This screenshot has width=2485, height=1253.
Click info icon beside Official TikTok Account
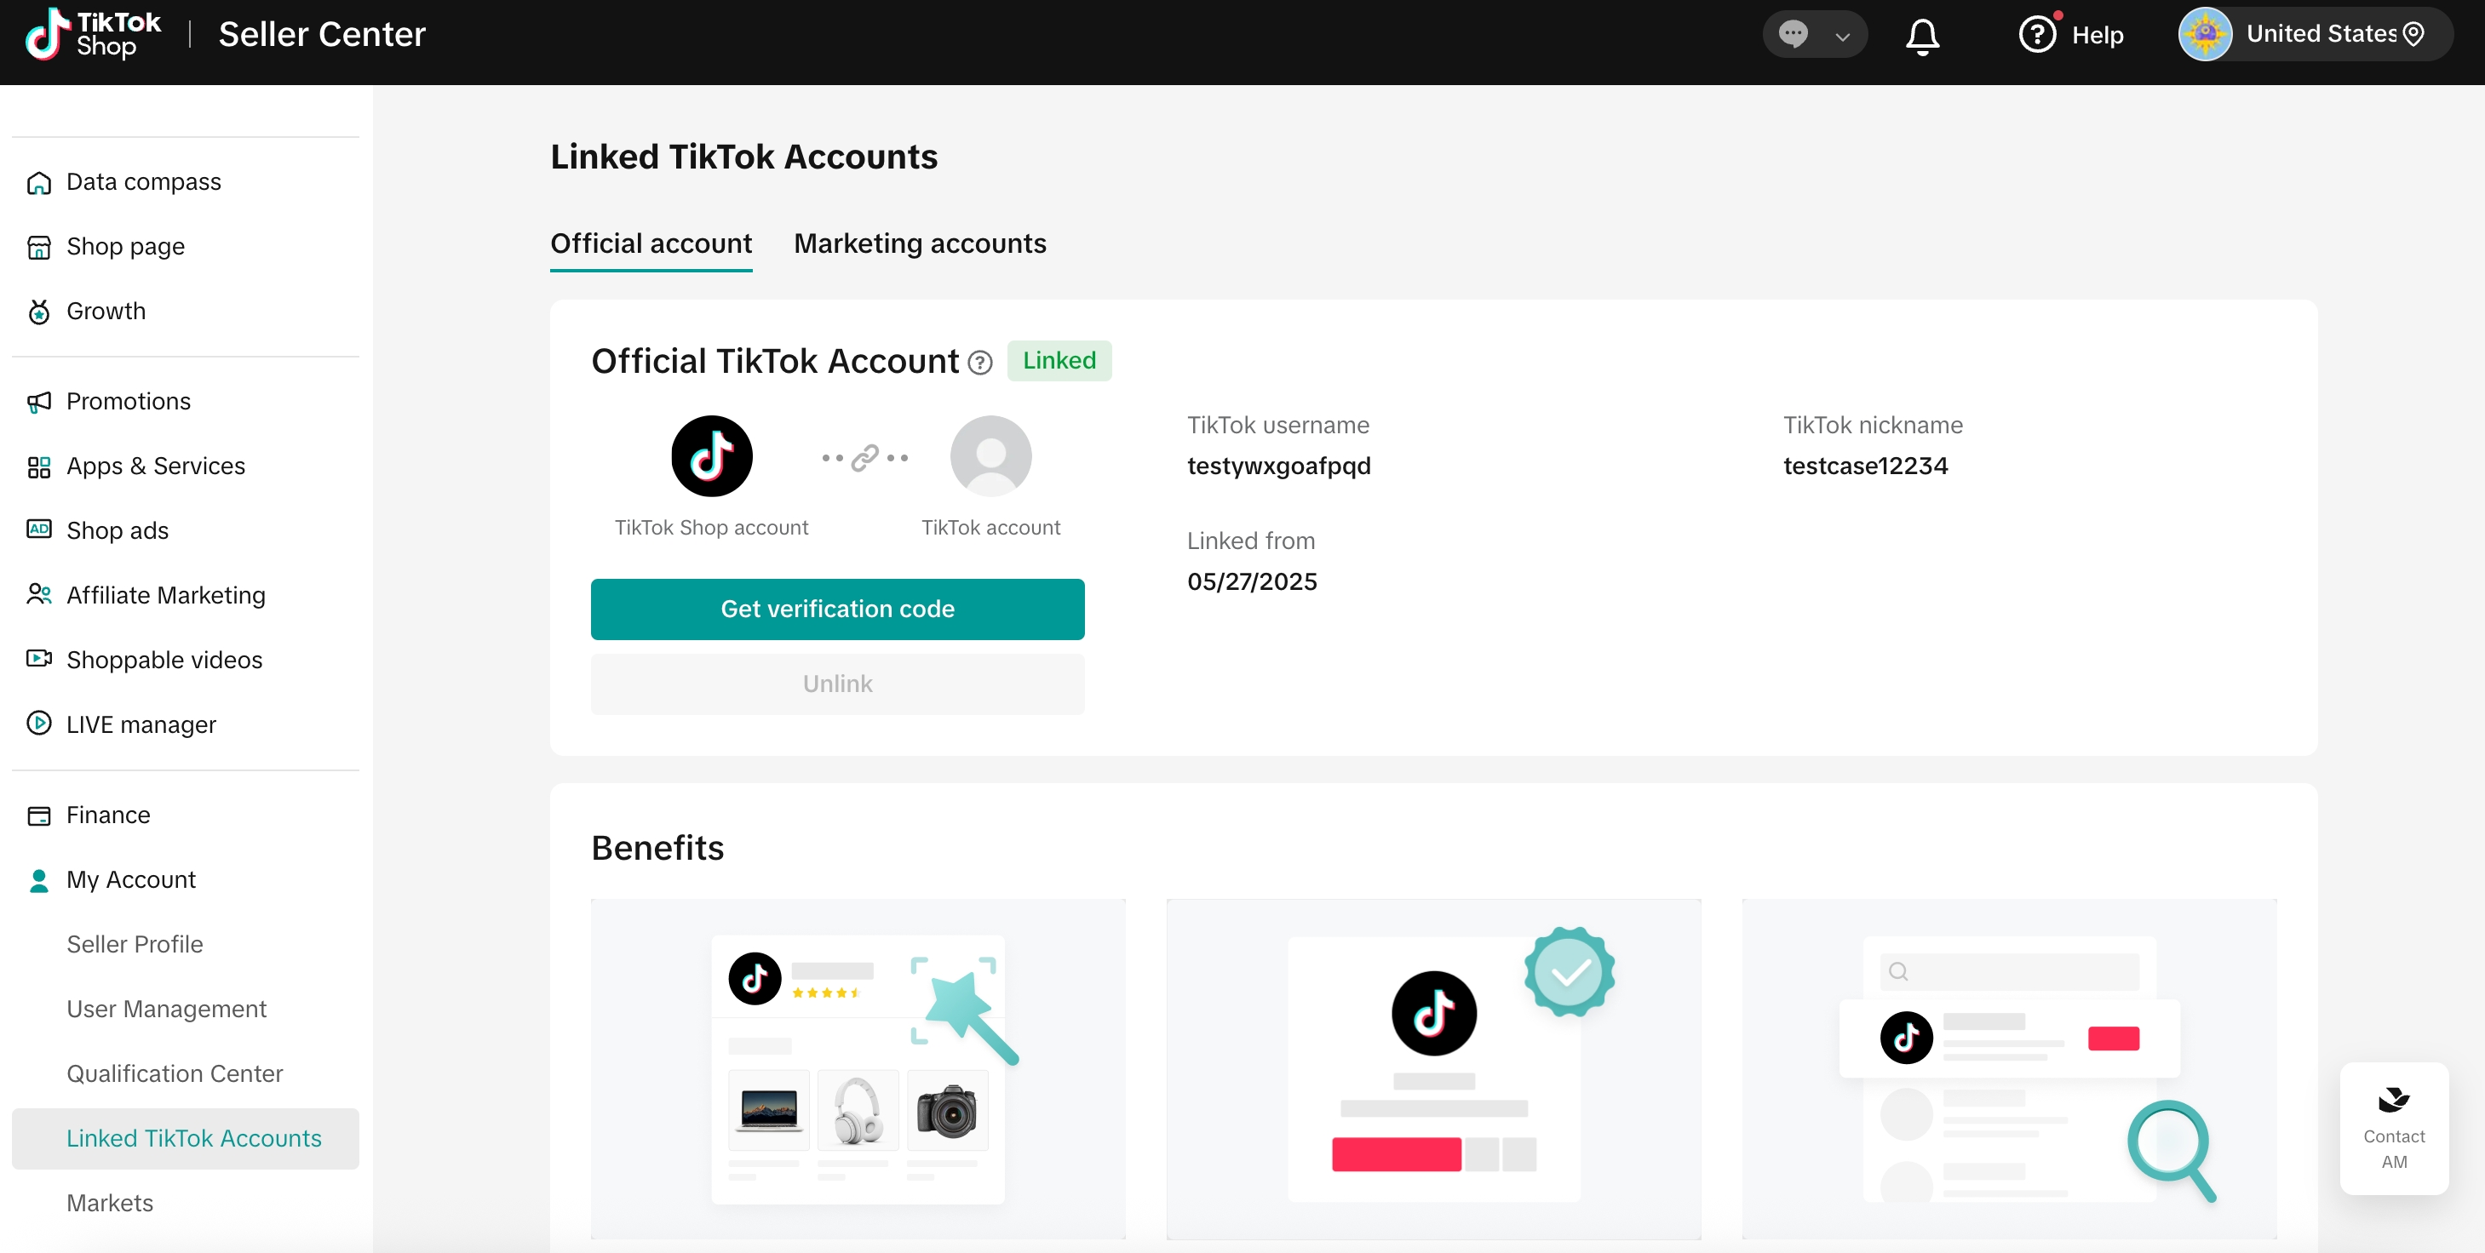pos(979,363)
